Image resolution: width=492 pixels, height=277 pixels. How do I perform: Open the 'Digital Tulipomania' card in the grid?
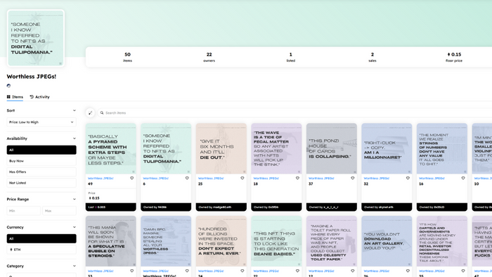click(166, 149)
